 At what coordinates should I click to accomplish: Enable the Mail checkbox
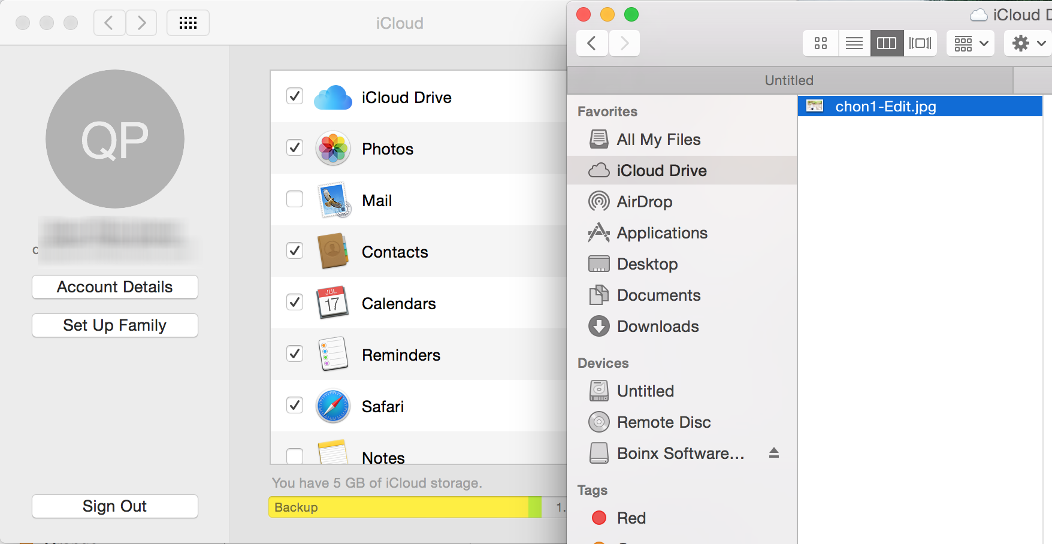click(295, 199)
